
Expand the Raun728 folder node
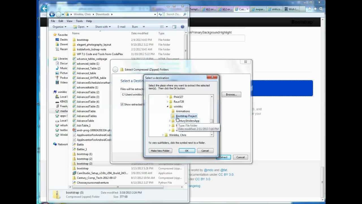(x=167, y=102)
